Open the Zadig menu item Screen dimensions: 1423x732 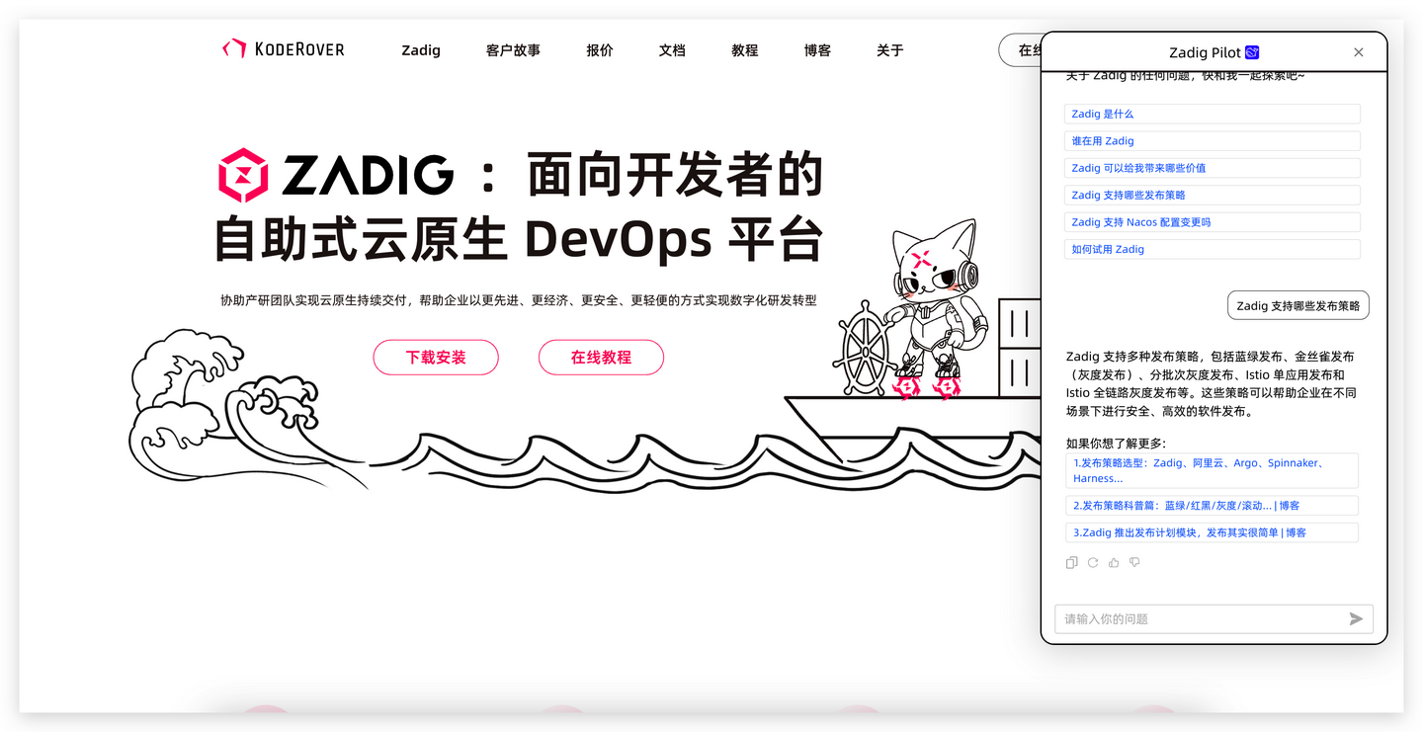point(421,50)
